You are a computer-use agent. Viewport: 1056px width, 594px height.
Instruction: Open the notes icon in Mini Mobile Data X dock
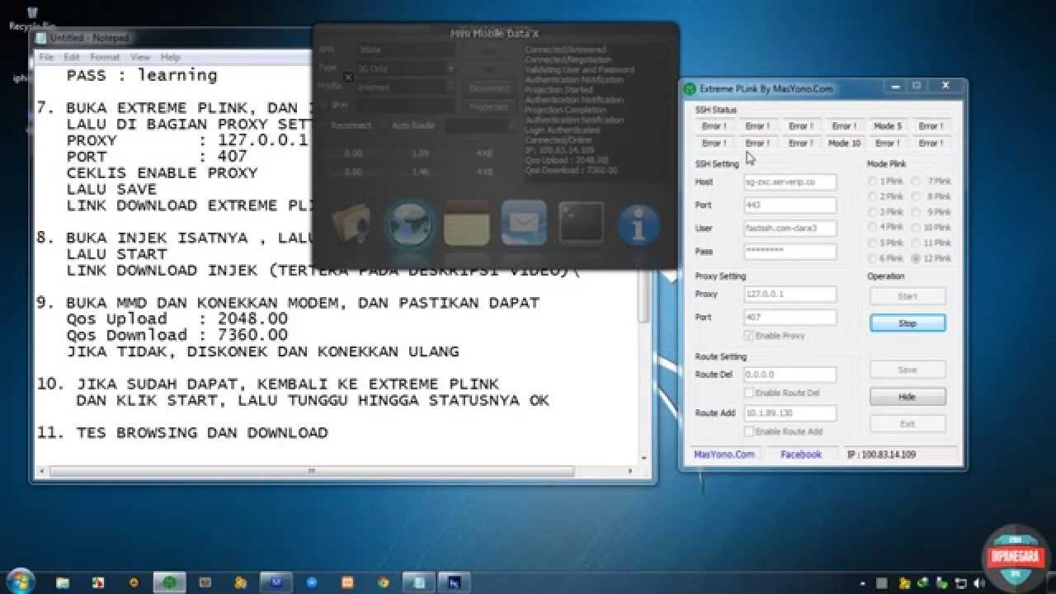tap(466, 223)
